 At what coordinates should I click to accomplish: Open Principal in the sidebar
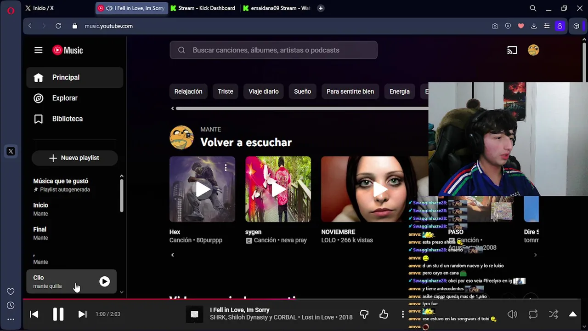(74, 77)
